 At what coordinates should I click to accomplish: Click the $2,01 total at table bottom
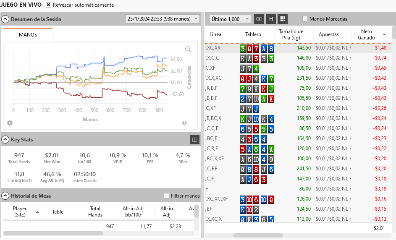coord(379,228)
